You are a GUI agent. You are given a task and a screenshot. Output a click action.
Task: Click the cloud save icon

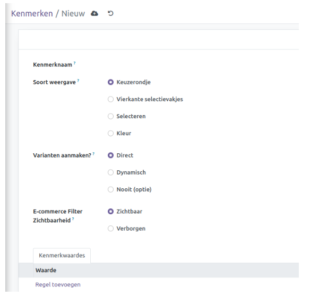click(x=94, y=13)
